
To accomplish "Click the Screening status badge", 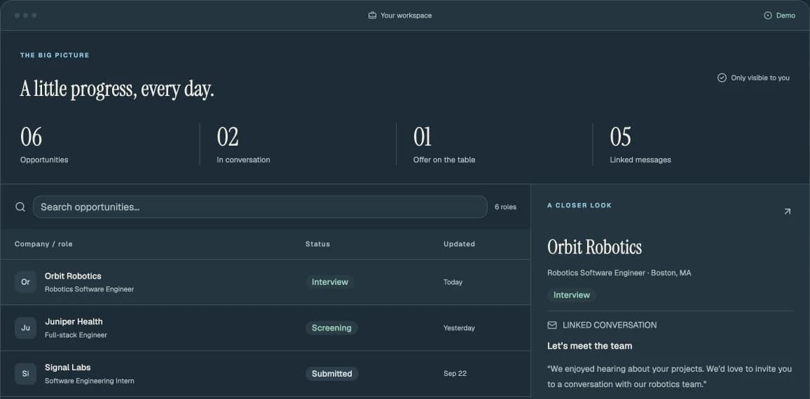I will coord(331,328).
